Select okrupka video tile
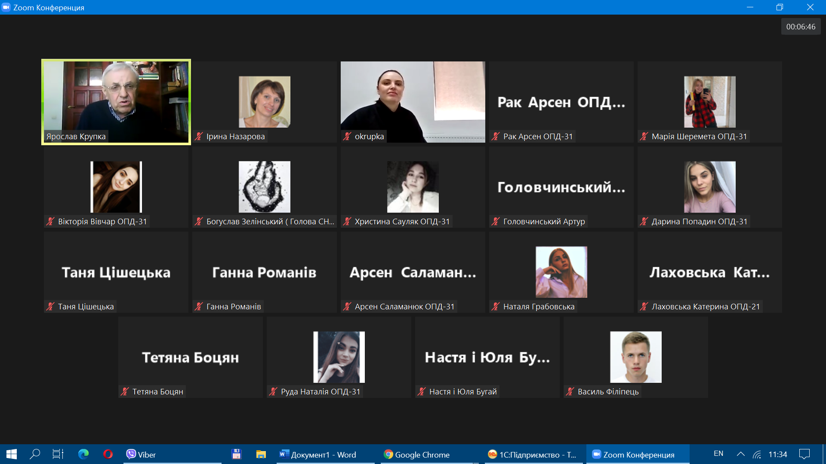Image resolution: width=826 pixels, height=464 pixels. pyautogui.click(x=413, y=102)
